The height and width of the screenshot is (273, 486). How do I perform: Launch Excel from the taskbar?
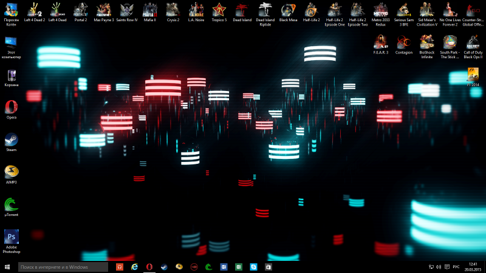pos(239,267)
